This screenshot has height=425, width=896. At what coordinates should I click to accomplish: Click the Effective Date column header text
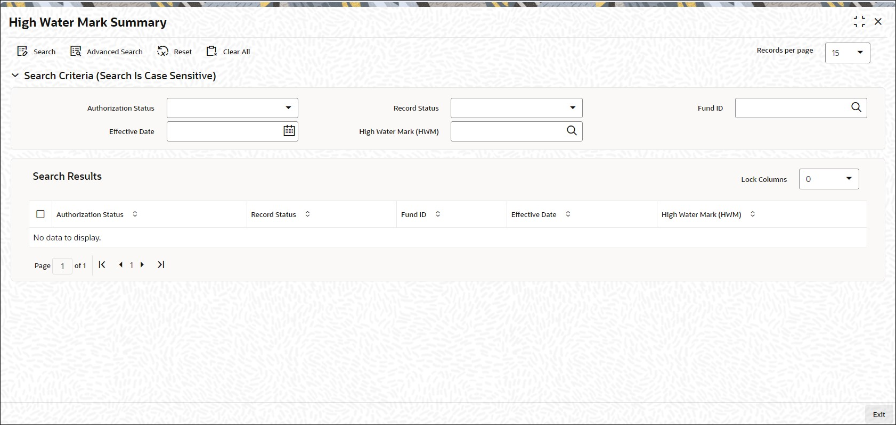click(x=534, y=214)
